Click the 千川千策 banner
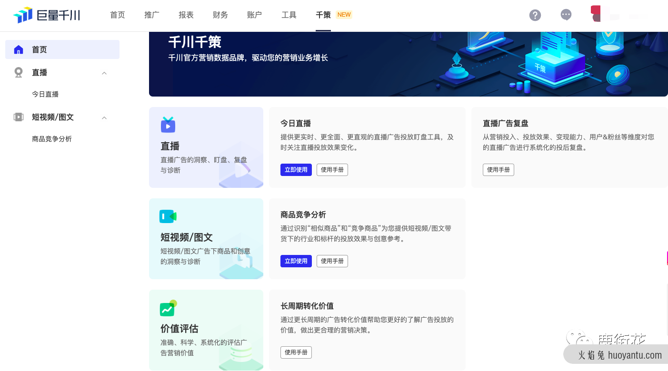The image size is (668, 371). pyautogui.click(x=409, y=64)
